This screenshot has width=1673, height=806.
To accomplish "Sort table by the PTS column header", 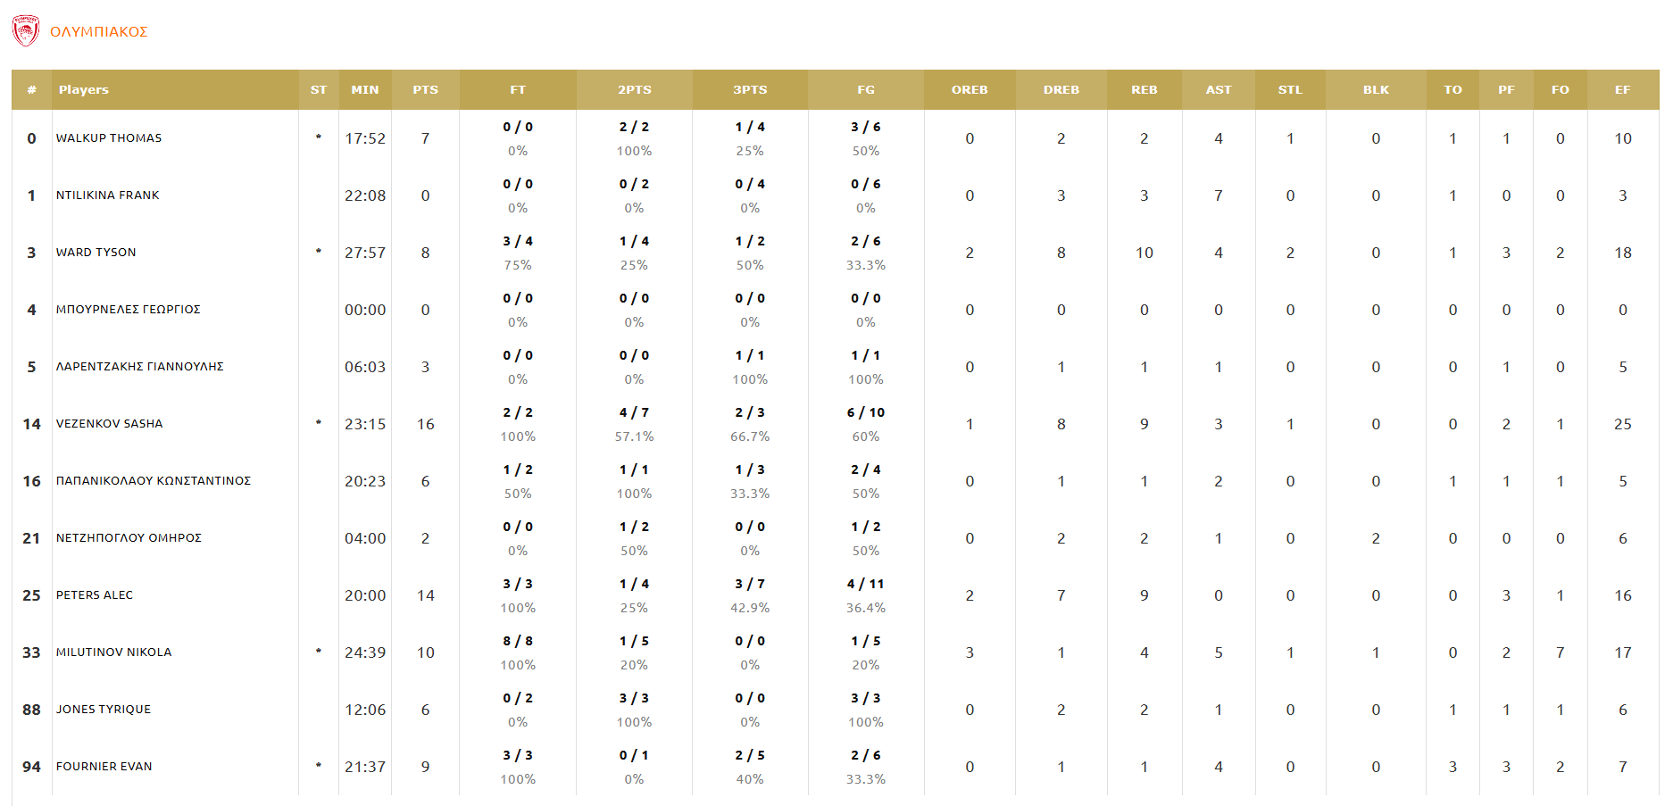I will point(425,90).
